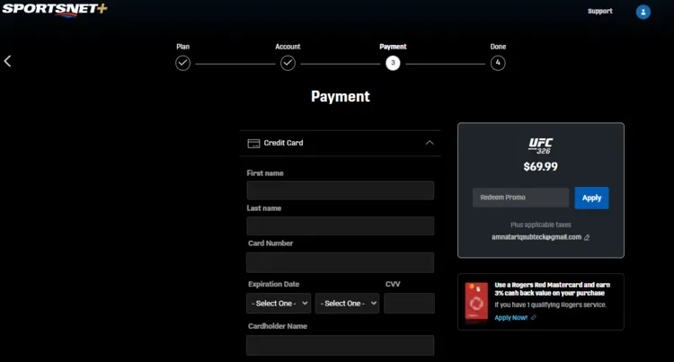The image size is (674, 362).
Task: Click into the Card Number field
Action: (340, 262)
